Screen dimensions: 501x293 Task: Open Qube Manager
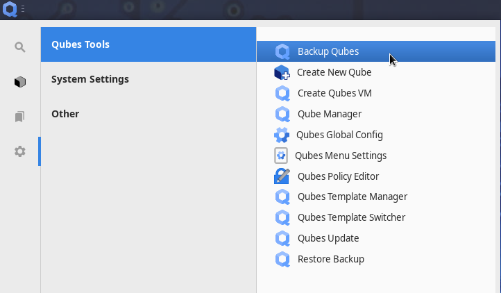[376, 114]
